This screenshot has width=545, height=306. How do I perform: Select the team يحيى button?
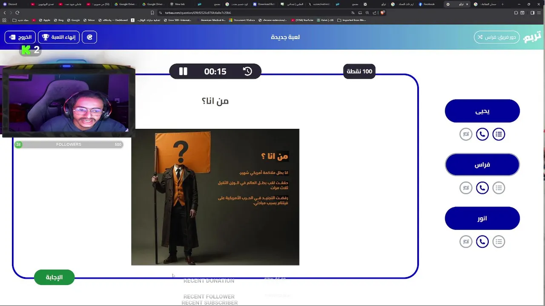click(x=482, y=111)
